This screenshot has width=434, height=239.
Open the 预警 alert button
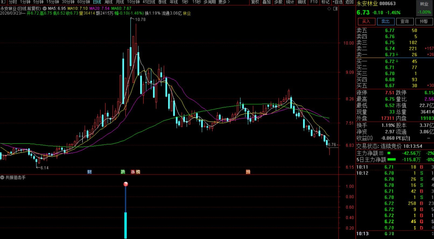coord(424,22)
